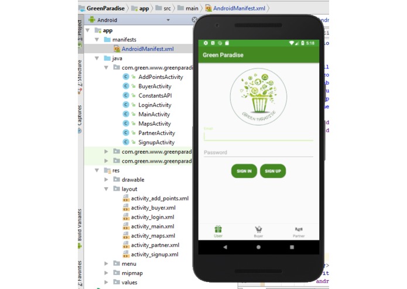Image resolution: width=407 pixels, height=289 pixels.
Task: Collapse the manifests folder
Action: pyautogui.click(x=97, y=40)
